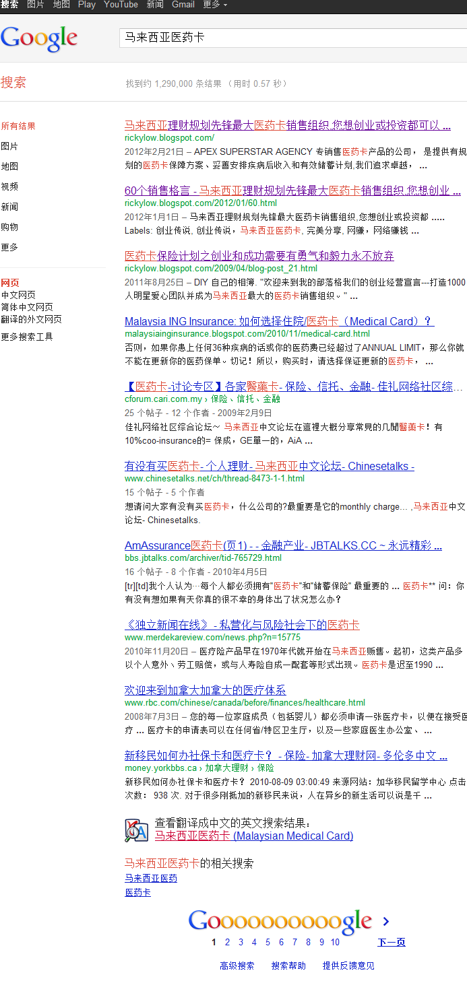Click URL text rickylow.blogspot.com/2012/01/60.html
This screenshot has width=467, height=981.
[x=201, y=203]
